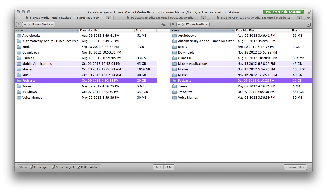Add a new tab with the plus icon
The height and width of the screenshot is (192, 327).
click(308, 18)
